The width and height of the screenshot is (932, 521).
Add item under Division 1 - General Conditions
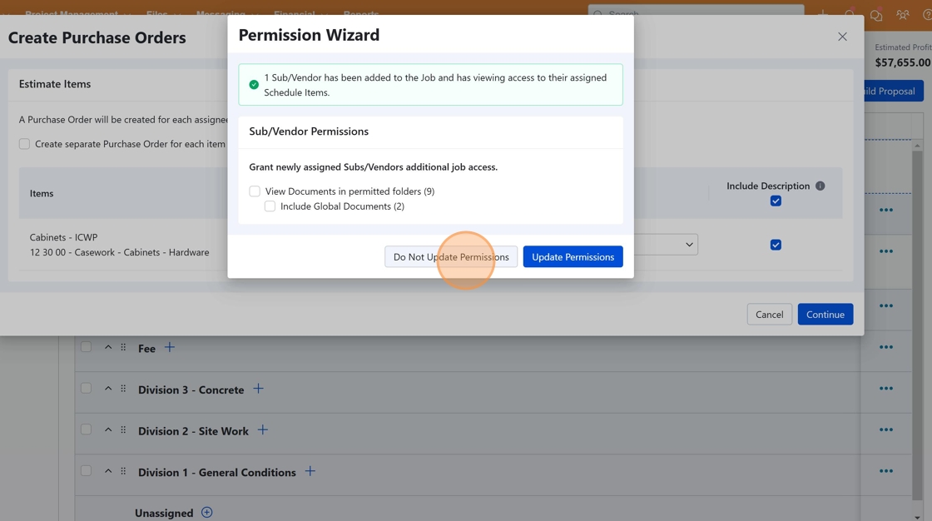pos(310,471)
